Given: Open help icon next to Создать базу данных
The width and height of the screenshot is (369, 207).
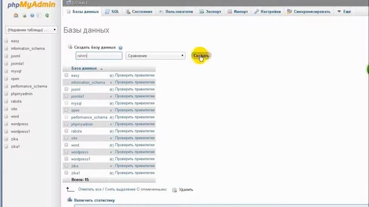Looking at the screenshot, I should click(x=121, y=48).
